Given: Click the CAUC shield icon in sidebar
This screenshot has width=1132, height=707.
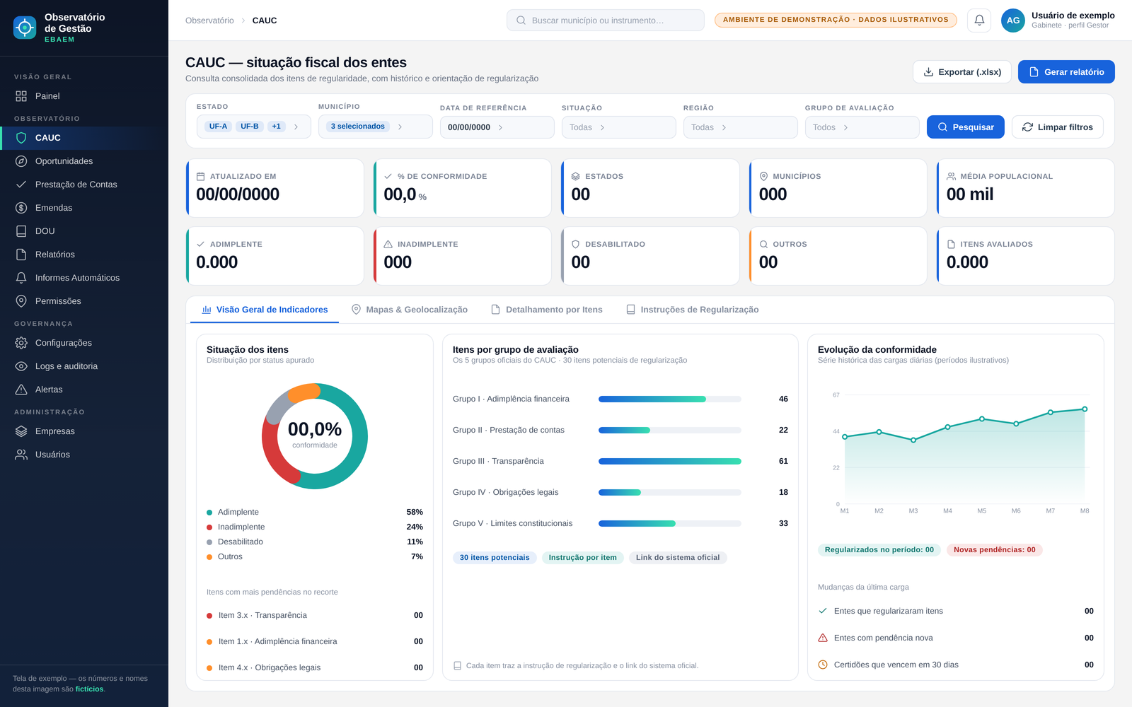Looking at the screenshot, I should pyautogui.click(x=21, y=138).
